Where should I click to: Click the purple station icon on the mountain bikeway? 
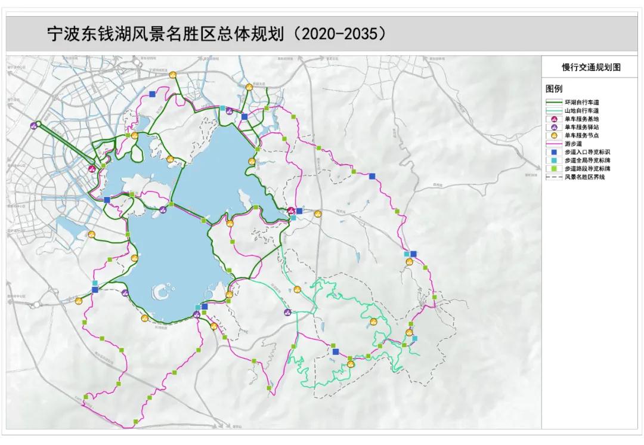(x=287, y=313)
